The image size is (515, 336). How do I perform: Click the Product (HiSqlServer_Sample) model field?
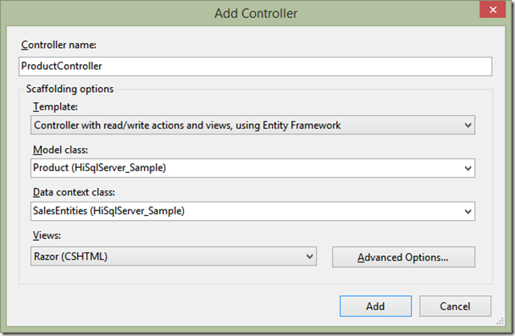pos(253,168)
